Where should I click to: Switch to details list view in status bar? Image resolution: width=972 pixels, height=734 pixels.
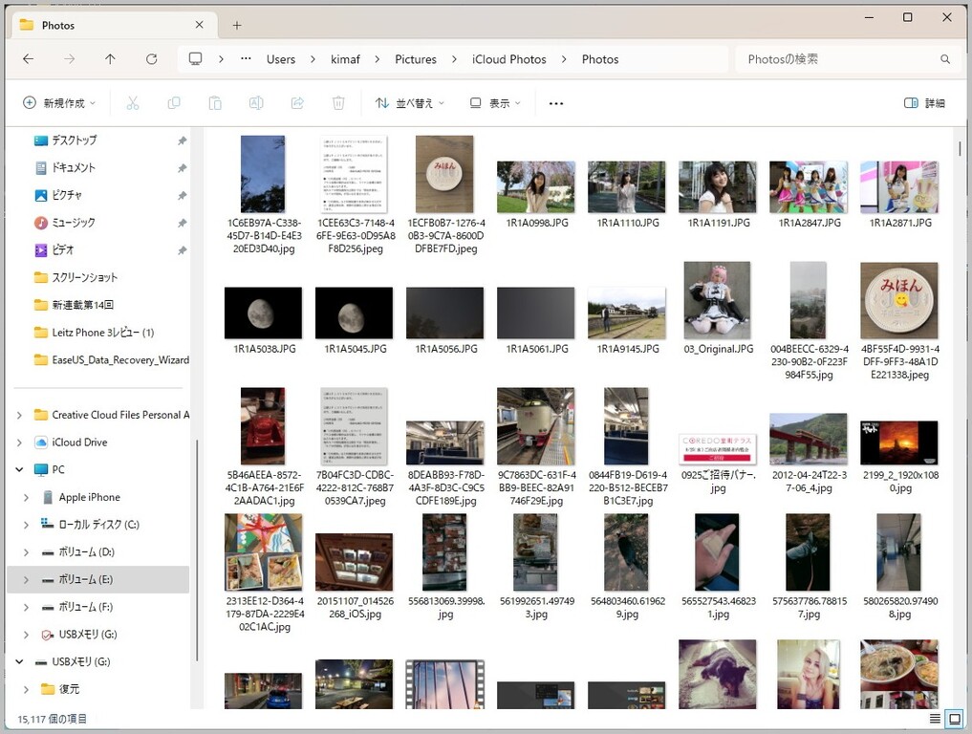(x=935, y=719)
